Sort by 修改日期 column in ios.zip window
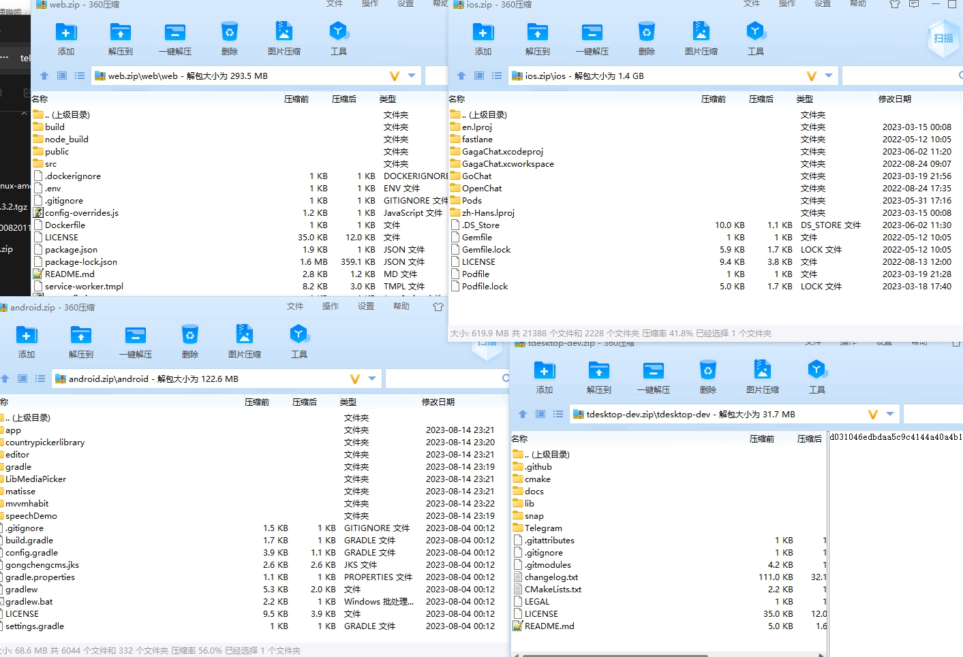 895,99
